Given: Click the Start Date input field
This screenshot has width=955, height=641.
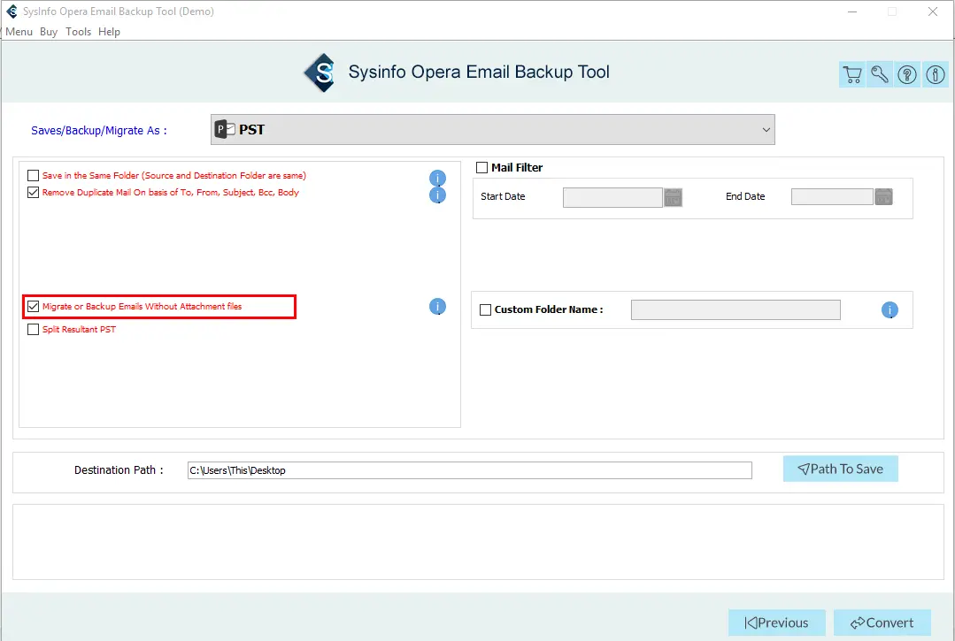Looking at the screenshot, I should [x=612, y=197].
